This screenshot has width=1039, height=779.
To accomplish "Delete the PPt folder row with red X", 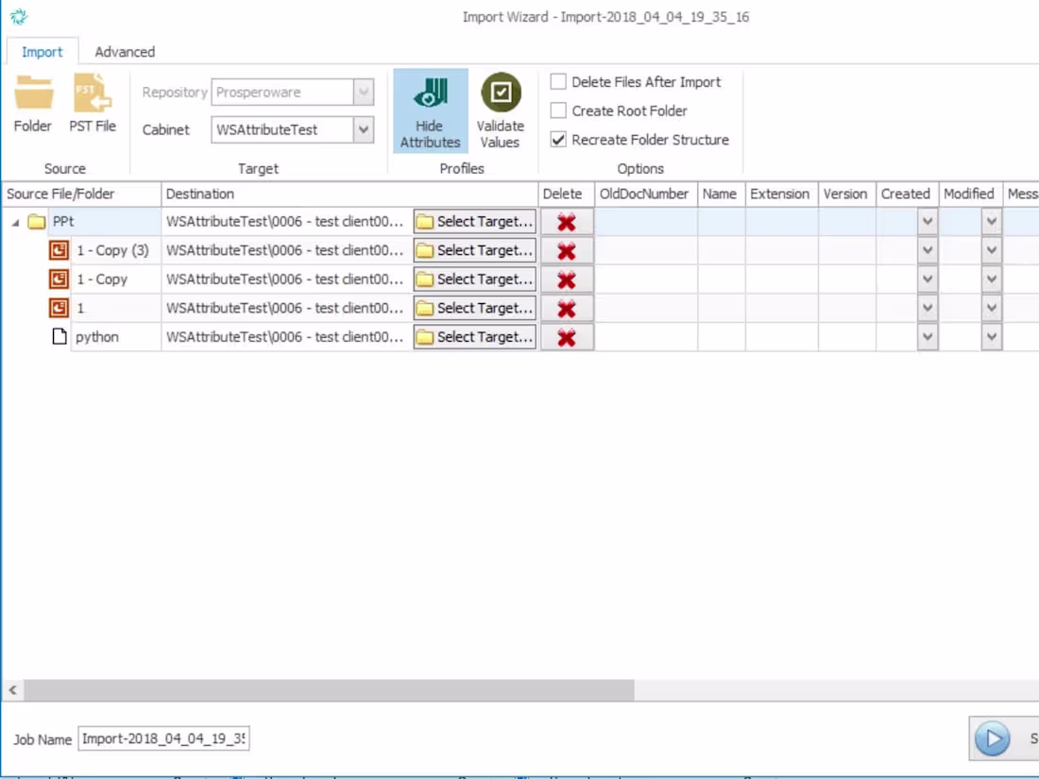I will click(x=566, y=221).
